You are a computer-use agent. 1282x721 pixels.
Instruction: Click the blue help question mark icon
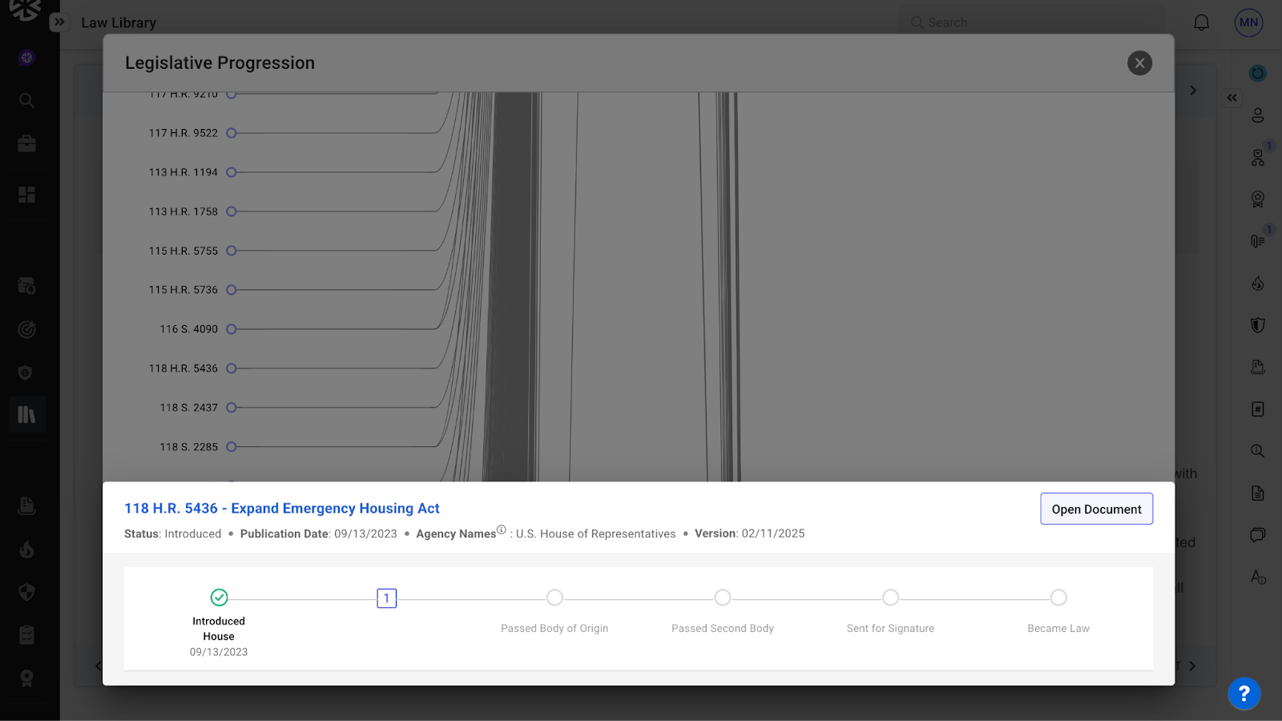[1244, 694]
